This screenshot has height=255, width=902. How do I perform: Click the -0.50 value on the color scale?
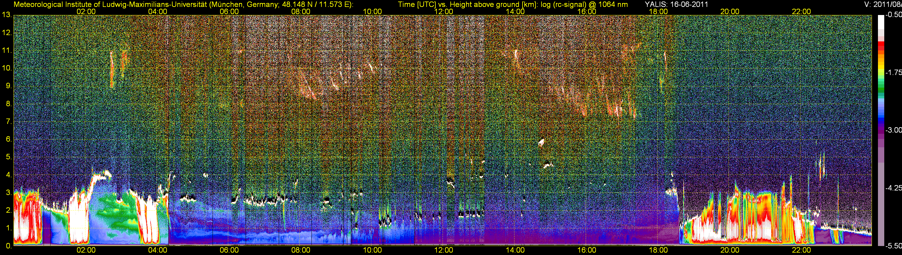coord(894,15)
